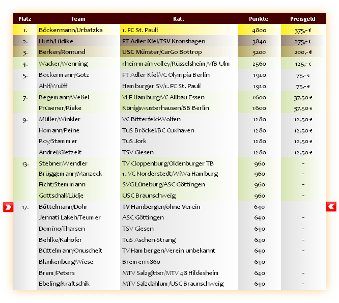Click the Kat. column header
339x303 pixels.
point(179,19)
